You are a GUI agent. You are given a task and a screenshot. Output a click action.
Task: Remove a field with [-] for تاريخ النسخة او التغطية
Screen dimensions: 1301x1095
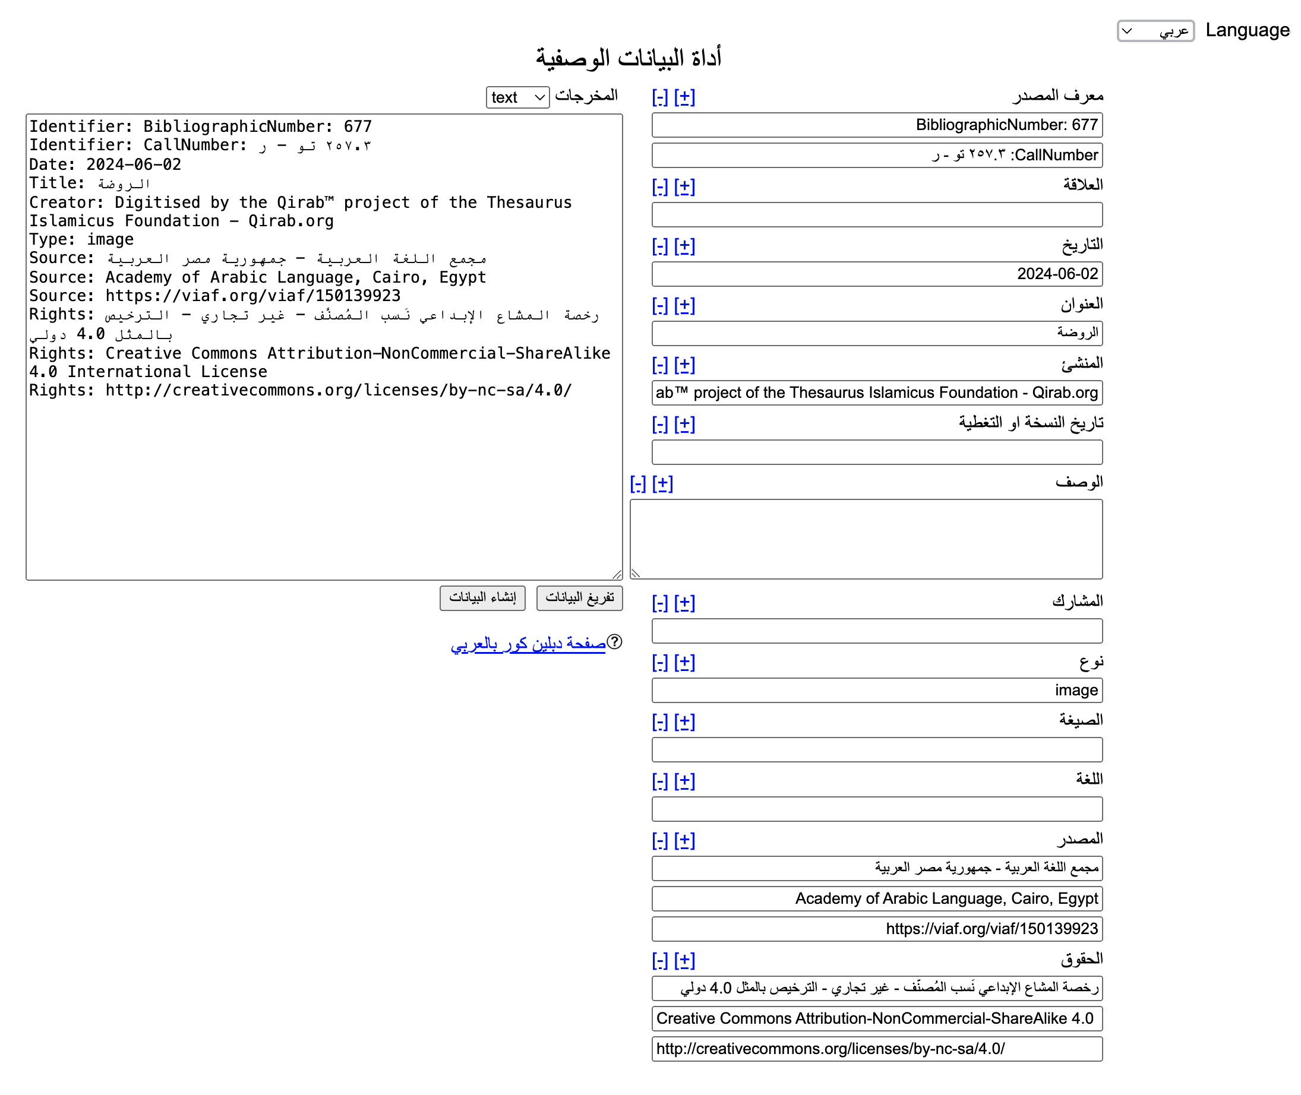coord(659,425)
